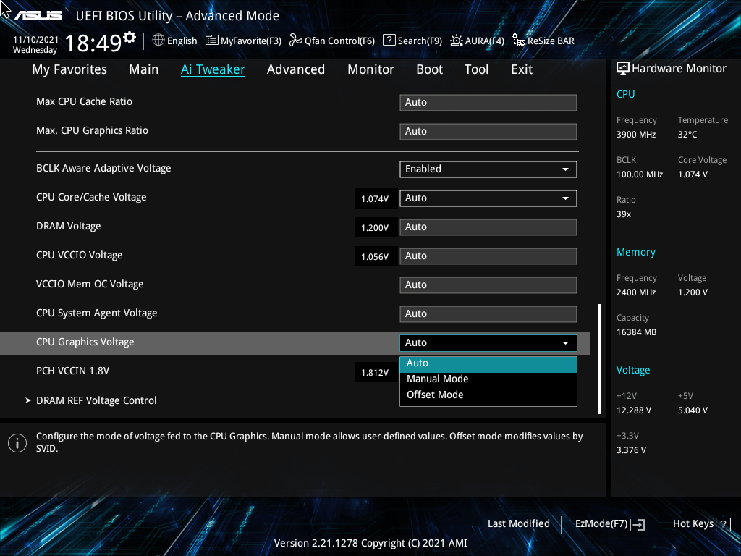
Task: Click the 5.040 V reading
Action: 693,410
